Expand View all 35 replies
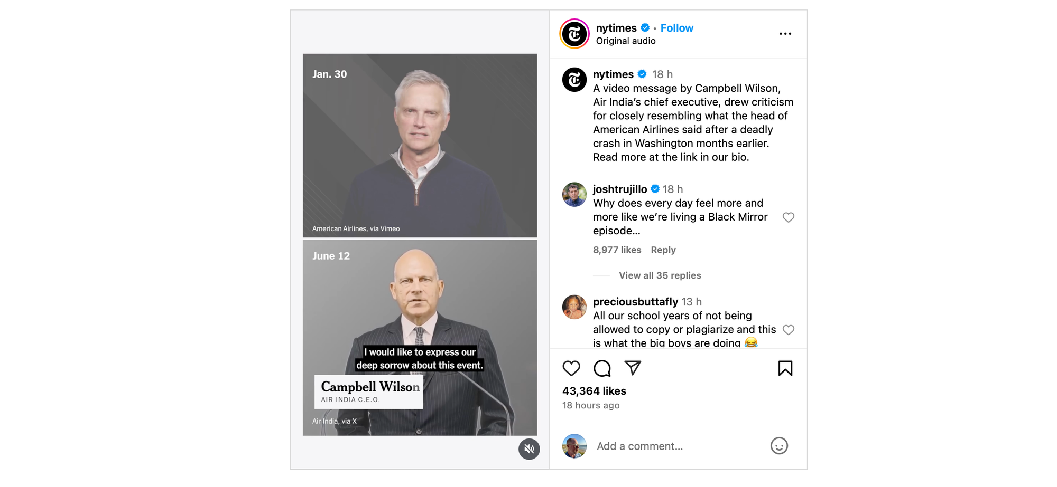The height and width of the screenshot is (487, 1057). point(660,275)
